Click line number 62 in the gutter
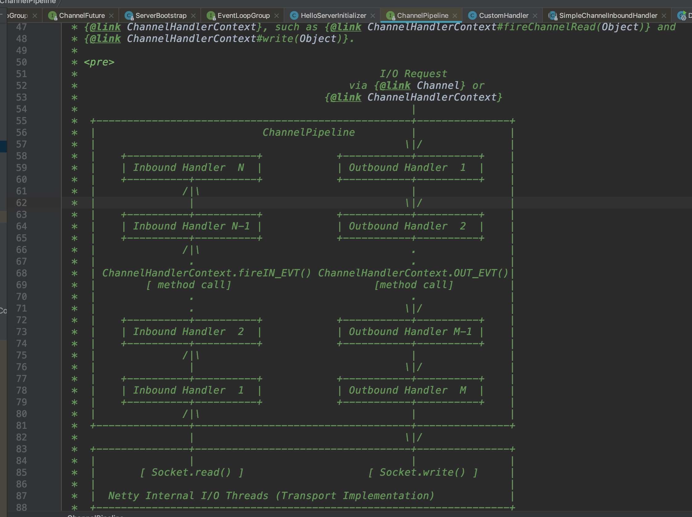692x517 pixels. pos(22,203)
